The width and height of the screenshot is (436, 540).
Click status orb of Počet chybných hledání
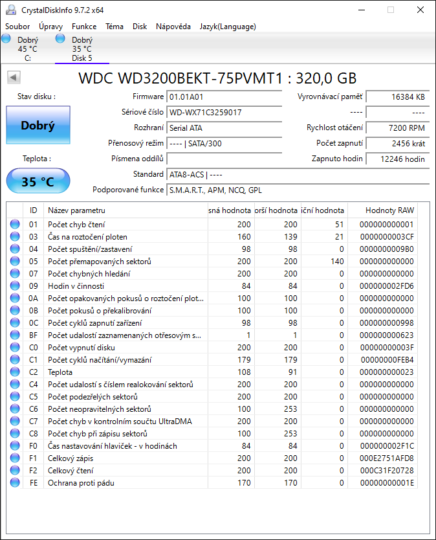pos(15,273)
